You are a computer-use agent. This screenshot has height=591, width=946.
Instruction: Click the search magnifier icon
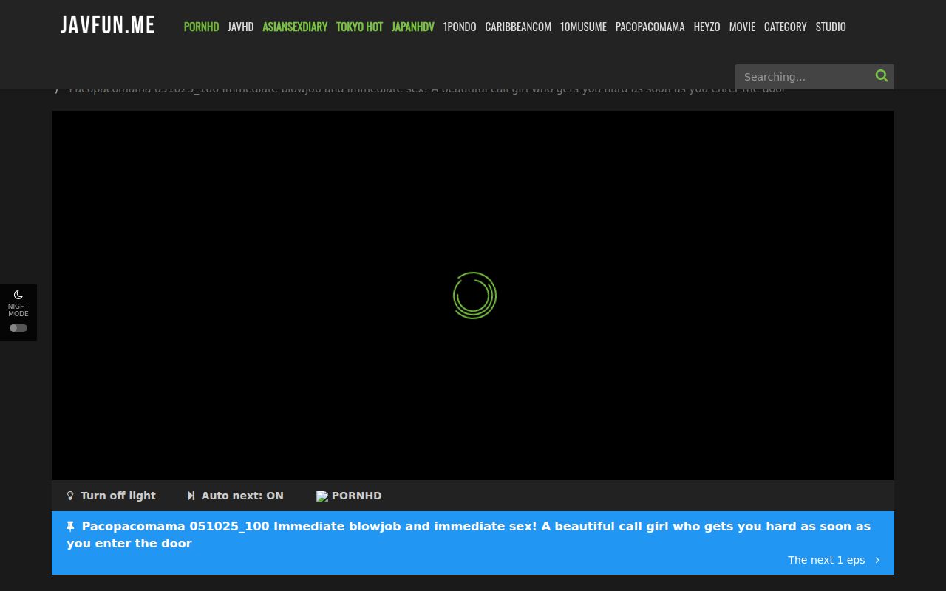[881, 76]
